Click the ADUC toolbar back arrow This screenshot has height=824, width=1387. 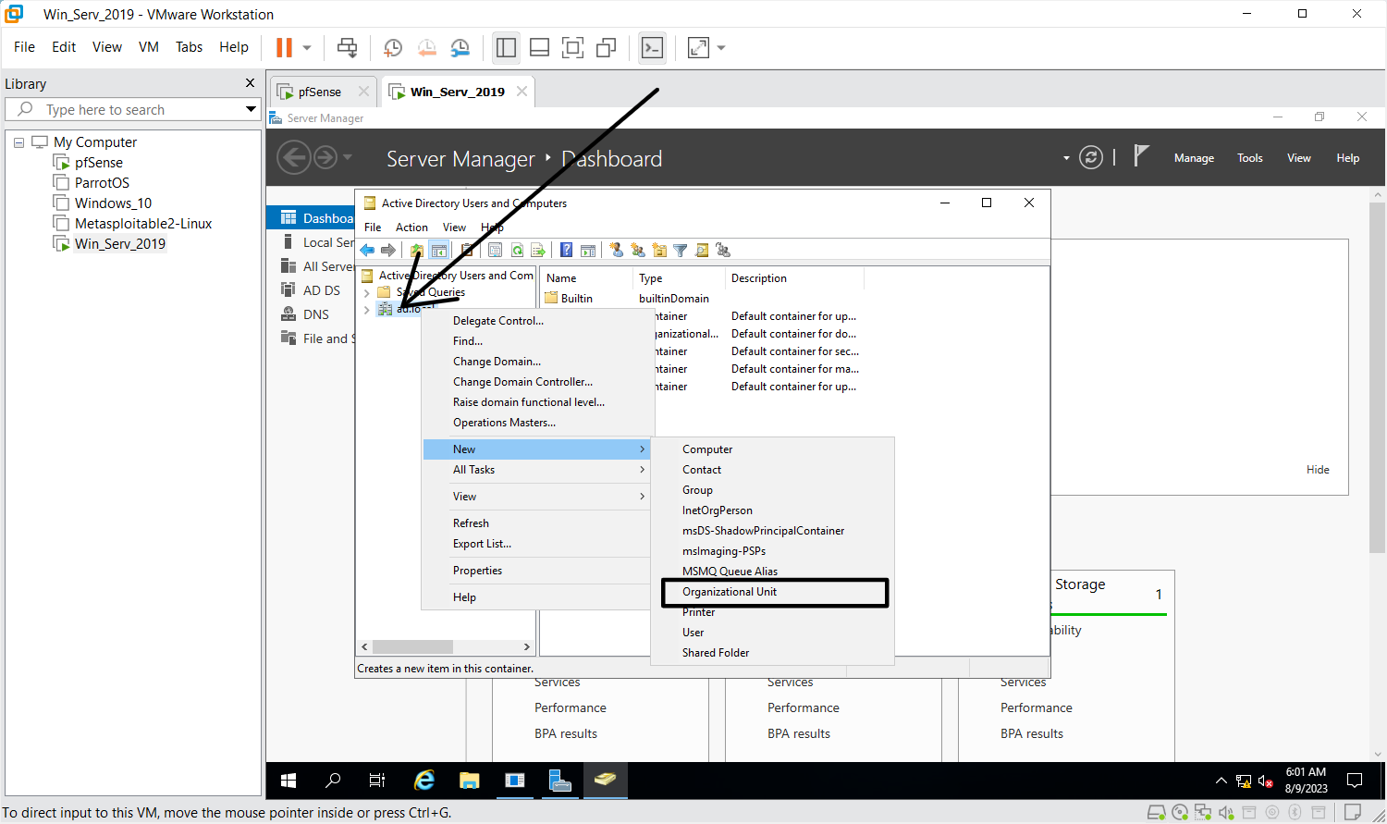368,250
